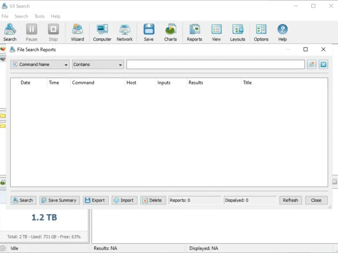This screenshot has height=253, width=338.
Task: Open the Layouts toolbar icon
Action: [237, 32]
